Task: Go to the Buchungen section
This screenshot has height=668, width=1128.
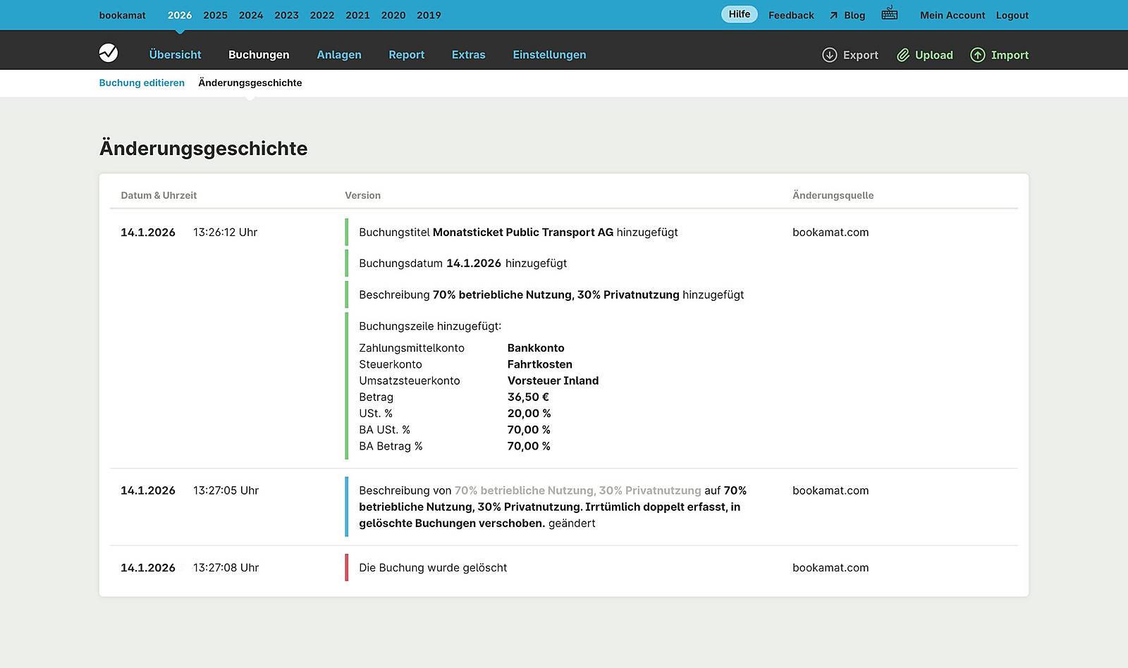Action: (x=259, y=55)
